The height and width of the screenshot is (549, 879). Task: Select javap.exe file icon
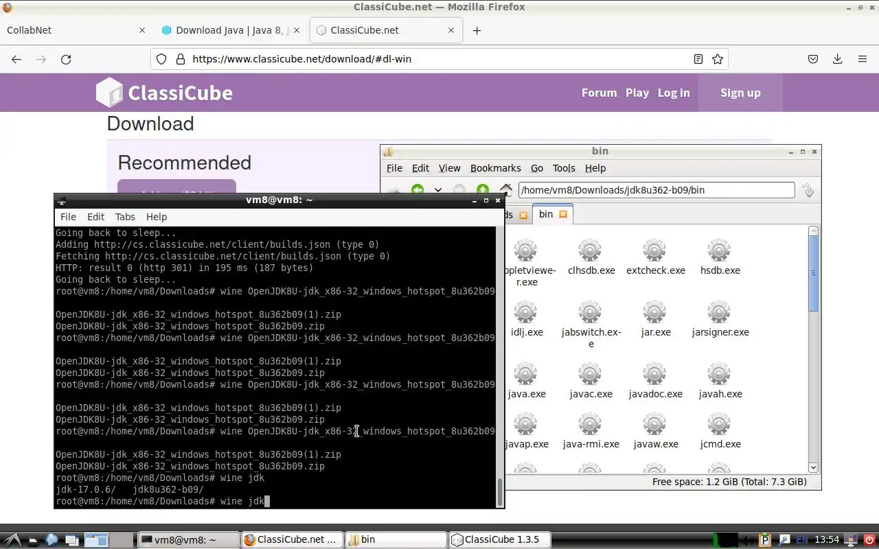pyautogui.click(x=526, y=431)
